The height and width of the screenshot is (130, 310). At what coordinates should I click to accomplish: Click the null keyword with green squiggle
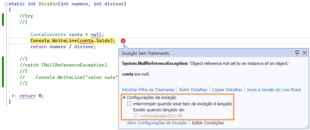coord(96,34)
